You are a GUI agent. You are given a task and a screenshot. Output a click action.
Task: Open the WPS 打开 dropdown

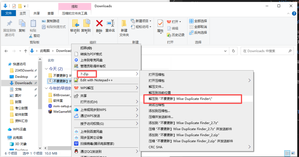click(x=174, y=22)
